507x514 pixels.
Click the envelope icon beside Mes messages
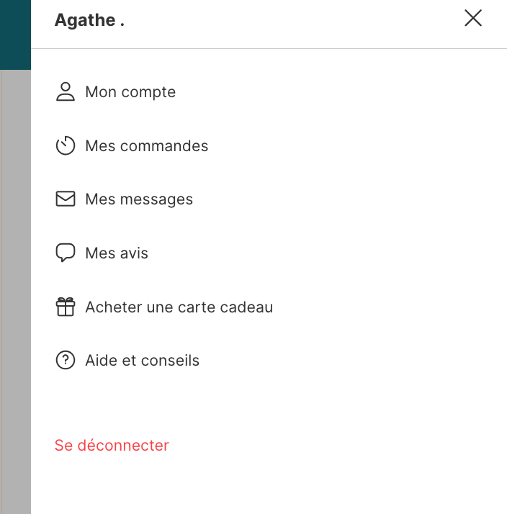[66, 199]
